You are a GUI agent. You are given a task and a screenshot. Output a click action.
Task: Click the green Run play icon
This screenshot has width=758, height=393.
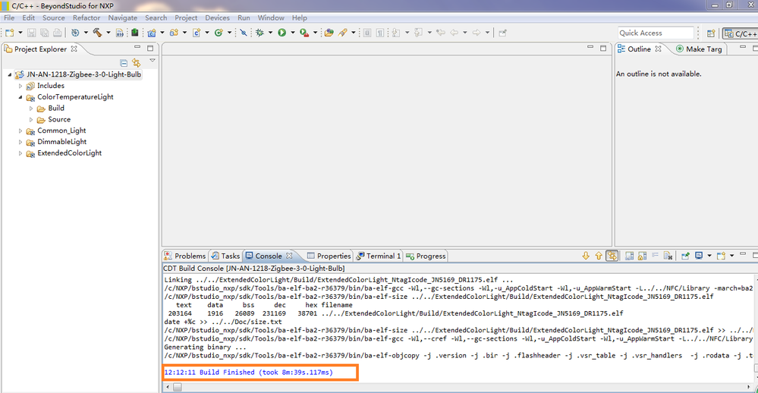click(x=281, y=33)
